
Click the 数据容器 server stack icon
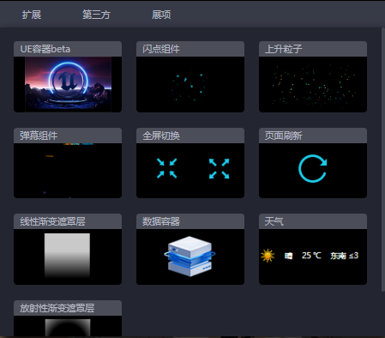click(x=189, y=257)
